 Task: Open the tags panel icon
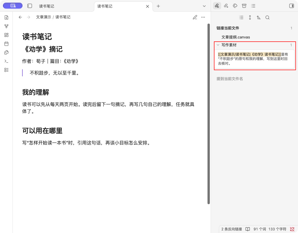[x=235, y=6]
